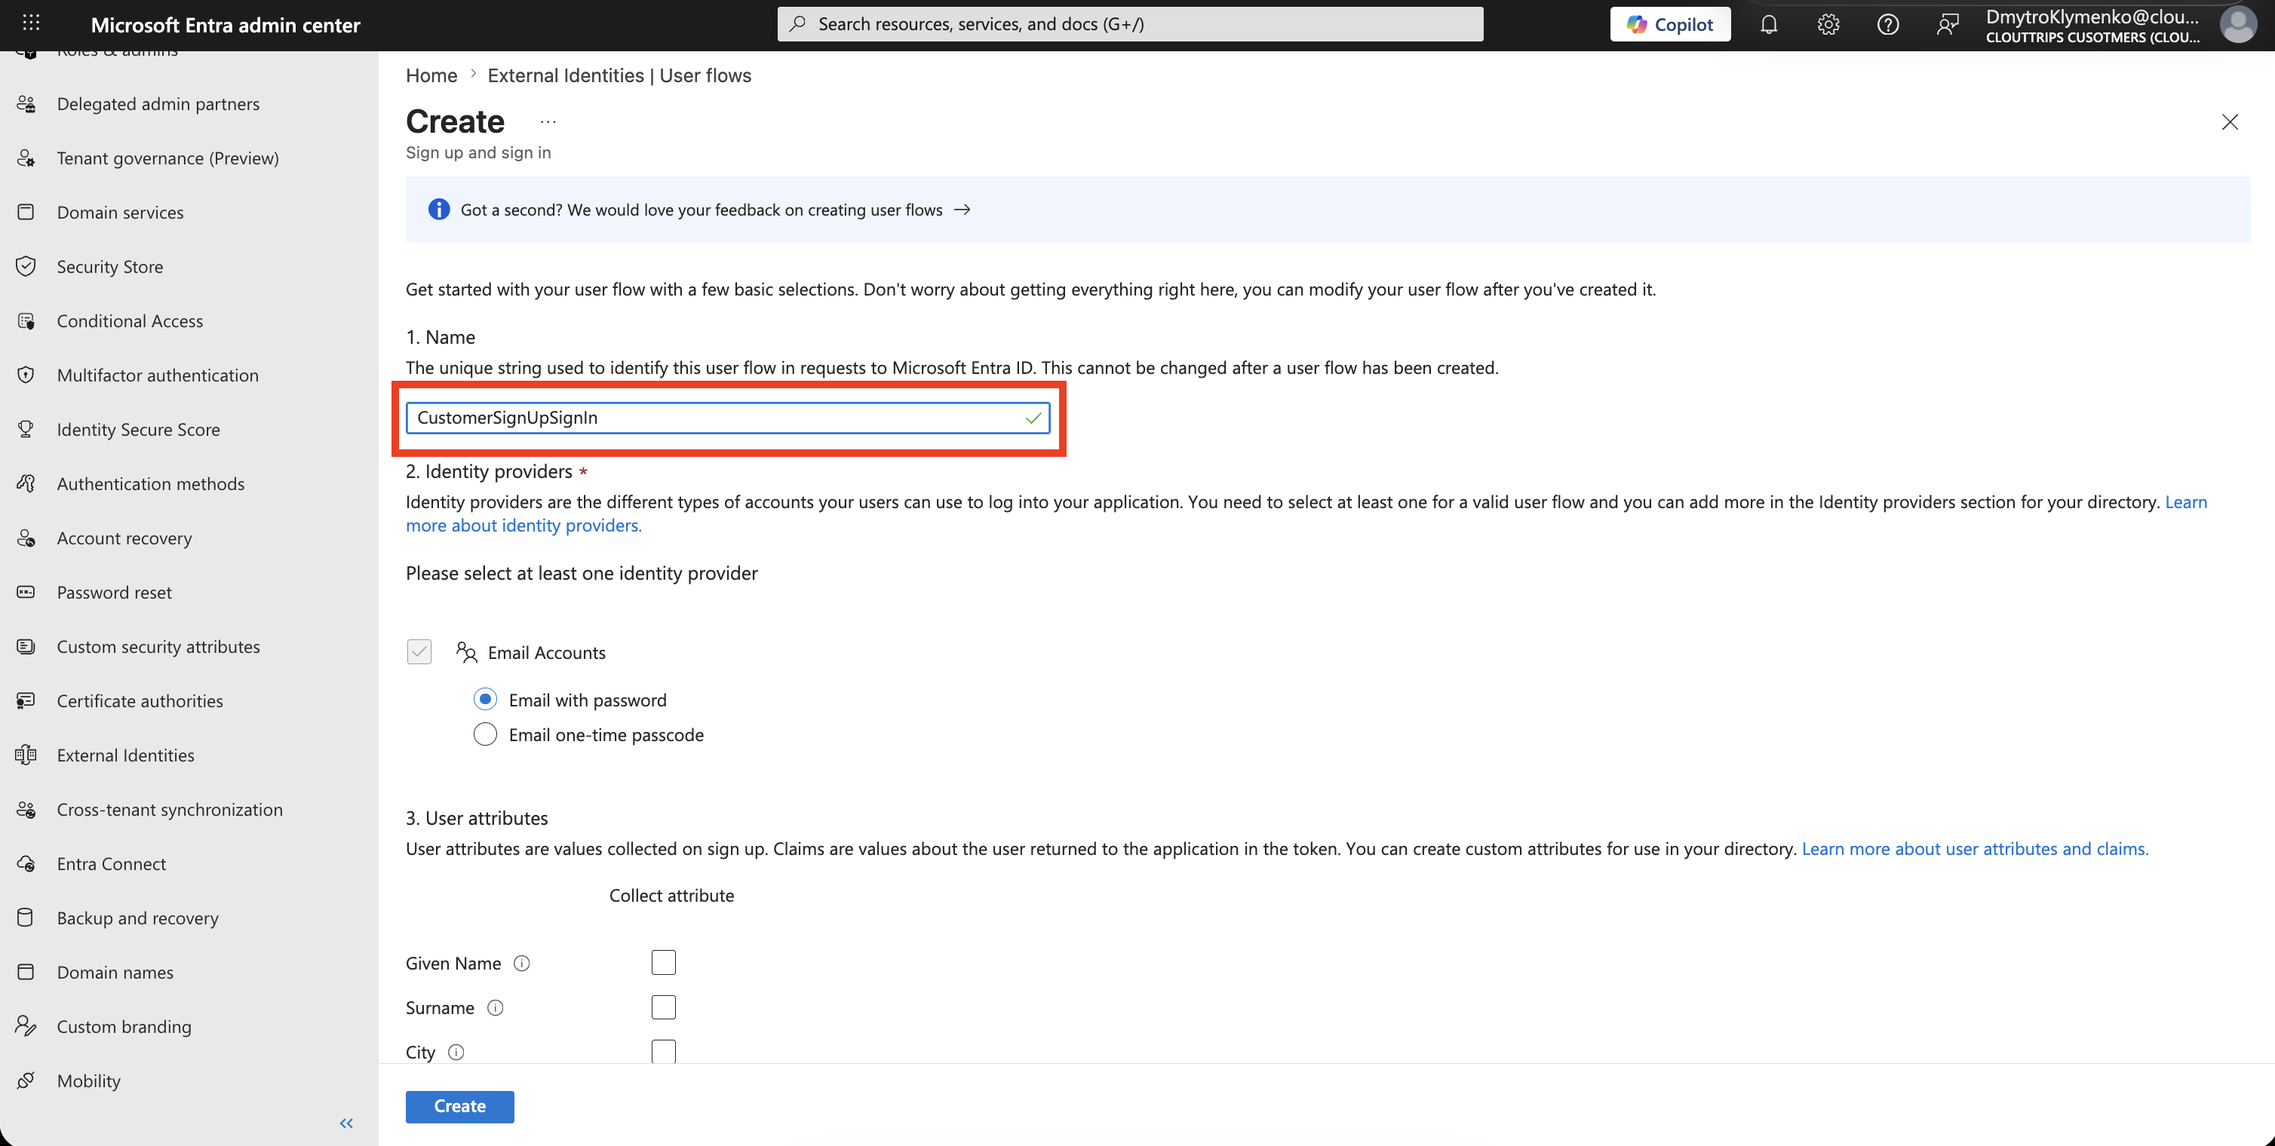Click the Authentication methods sidebar icon
The height and width of the screenshot is (1146, 2275).
[x=26, y=484]
